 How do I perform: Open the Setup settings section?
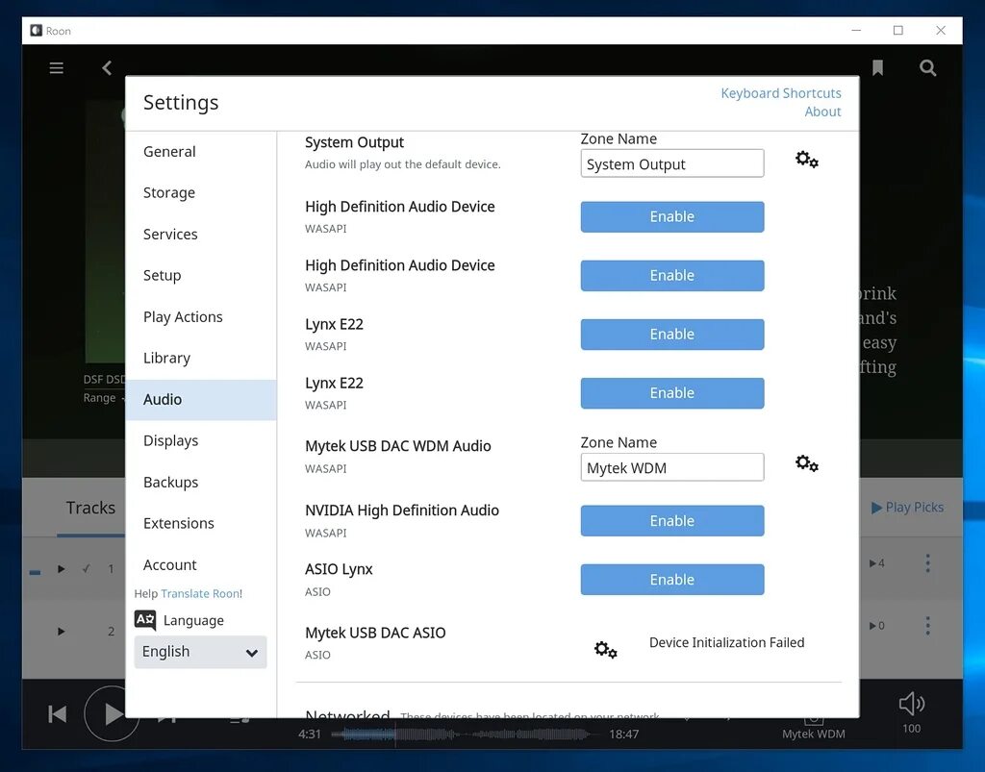pos(201,276)
